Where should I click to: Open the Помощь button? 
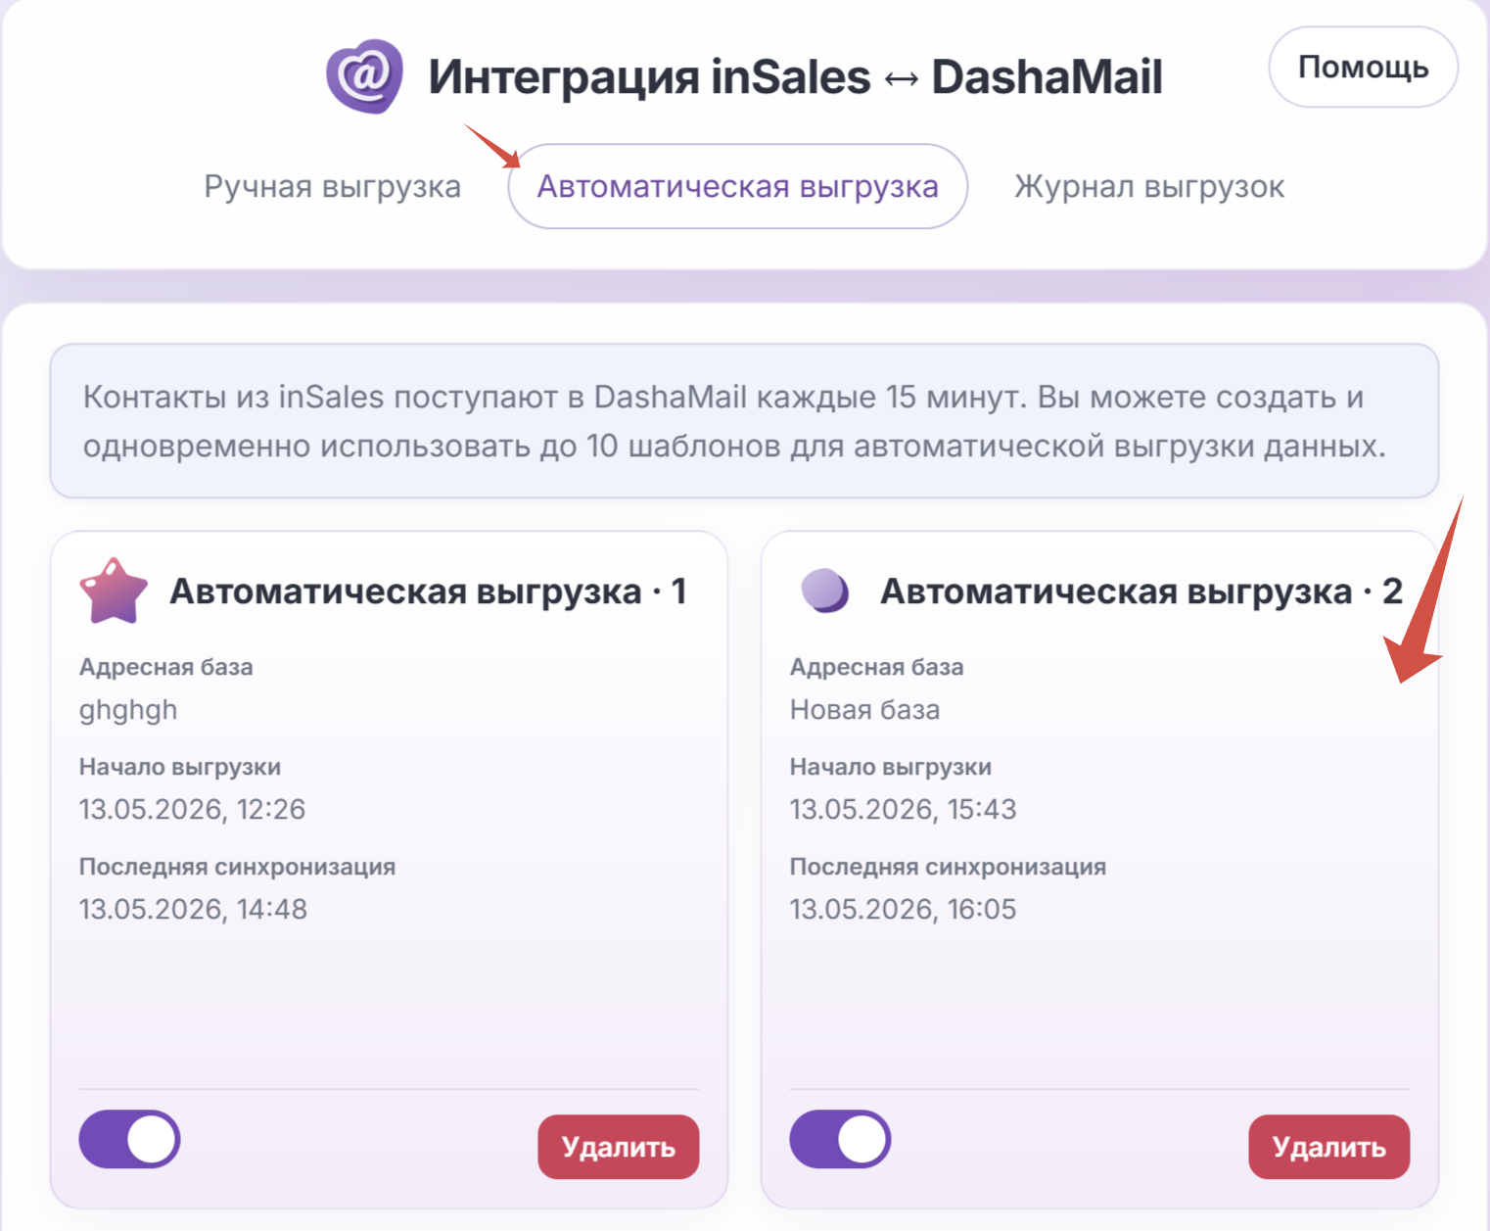pos(1364,67)
